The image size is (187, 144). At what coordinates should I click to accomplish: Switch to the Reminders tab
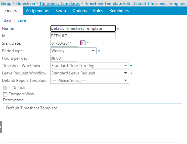point(119,11)
